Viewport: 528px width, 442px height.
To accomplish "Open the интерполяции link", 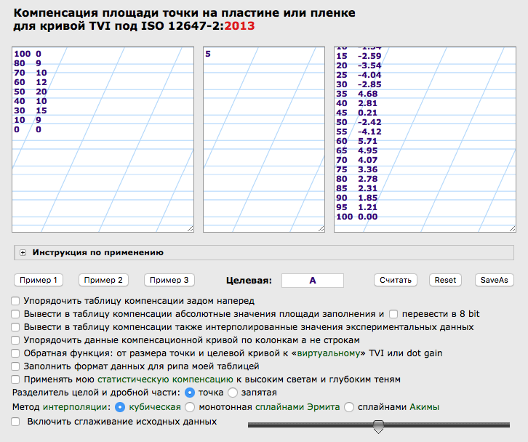I will [76, 407].
